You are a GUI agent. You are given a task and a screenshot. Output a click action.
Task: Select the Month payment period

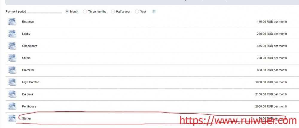click(x=67, y=12)
